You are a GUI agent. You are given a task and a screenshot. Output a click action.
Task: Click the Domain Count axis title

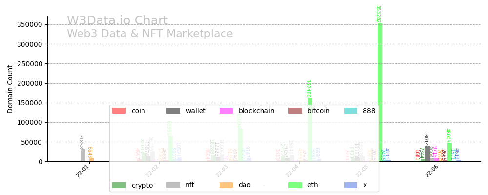pos(10,89)
